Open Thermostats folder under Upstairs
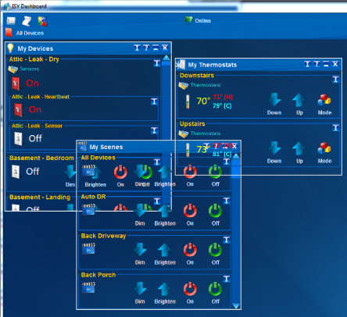The height and width of the screenshot is (317, 347). [x=184, y=134]
